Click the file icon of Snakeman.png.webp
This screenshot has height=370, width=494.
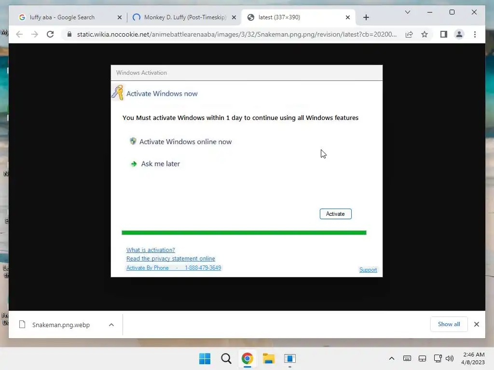22,324
